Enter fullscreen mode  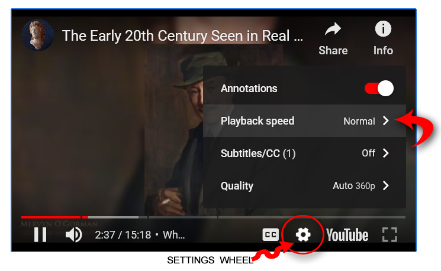(390, 234)
